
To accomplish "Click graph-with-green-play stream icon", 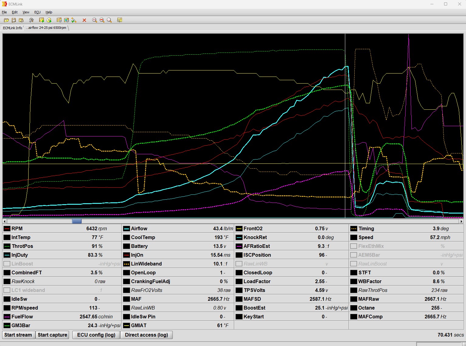I will [x=41, y=20].
